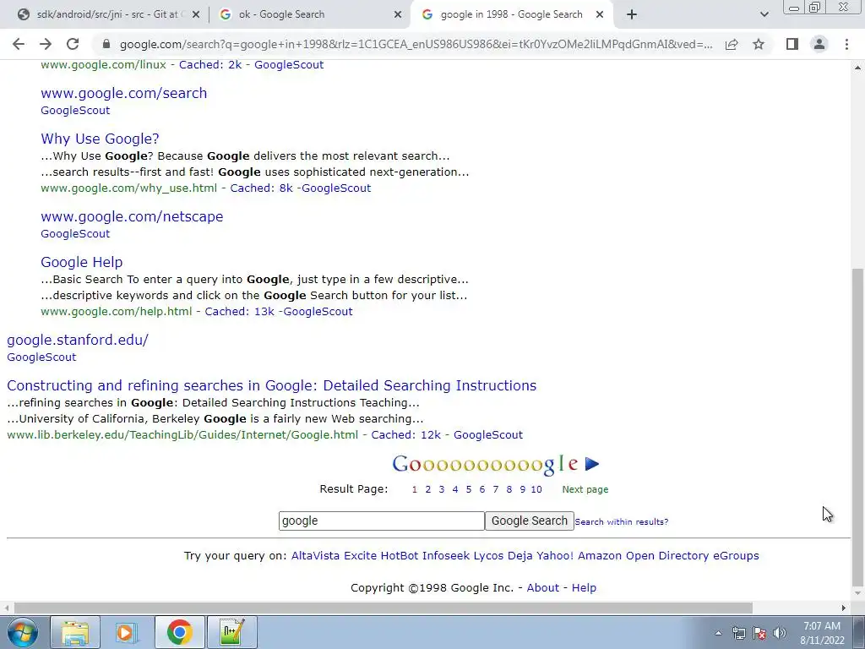The image size is (865, 649).
Task: Try the query on AltaVista
Action: tap(316, 556)
